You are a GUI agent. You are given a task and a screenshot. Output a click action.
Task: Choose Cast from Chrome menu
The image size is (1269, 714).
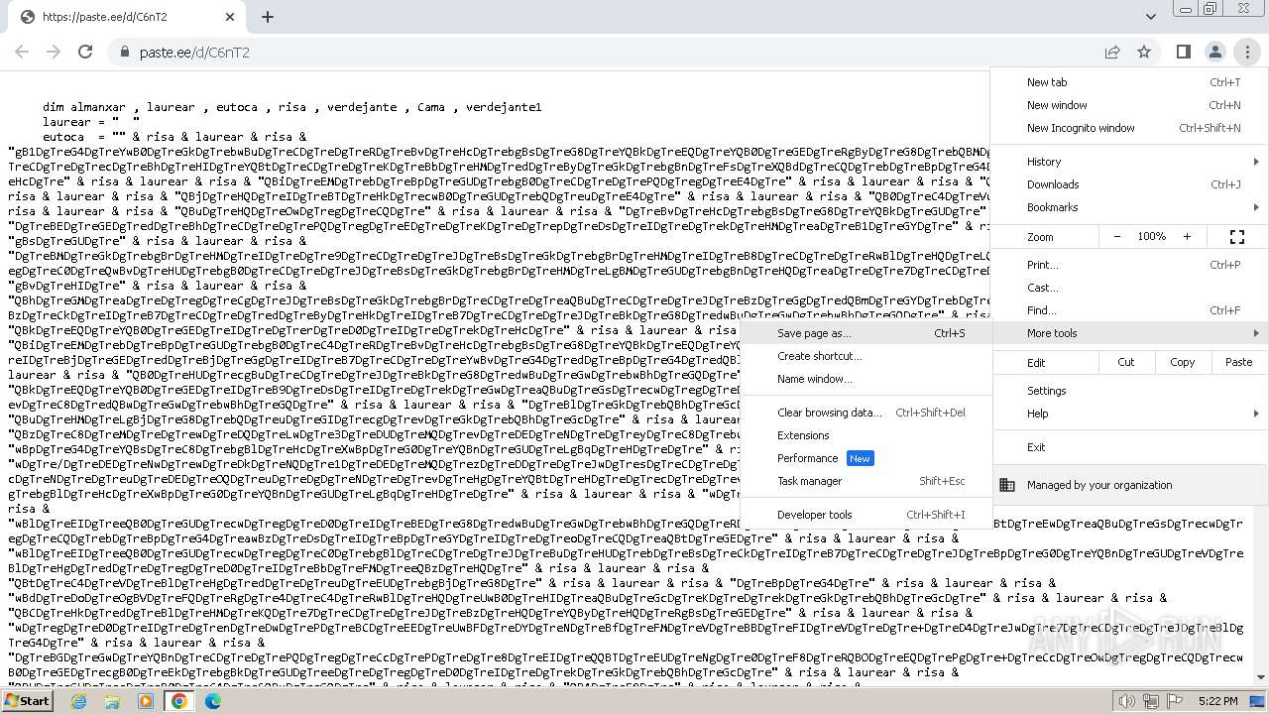tap(1129, 288)
